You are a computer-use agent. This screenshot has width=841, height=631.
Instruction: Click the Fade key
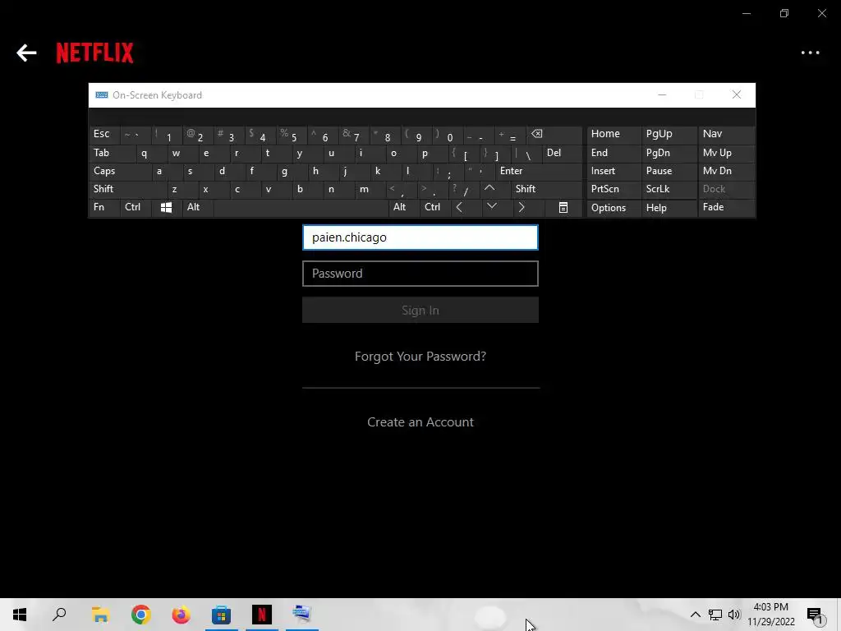click(x=726, y=207)
